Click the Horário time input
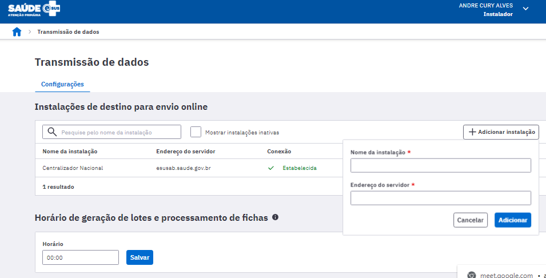546x278 pixels. 81,257
